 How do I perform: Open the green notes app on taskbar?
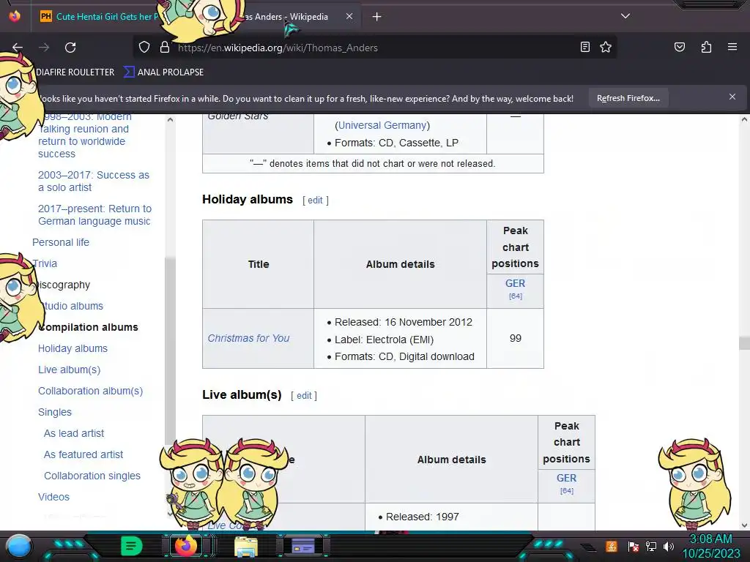pos(132,546)
